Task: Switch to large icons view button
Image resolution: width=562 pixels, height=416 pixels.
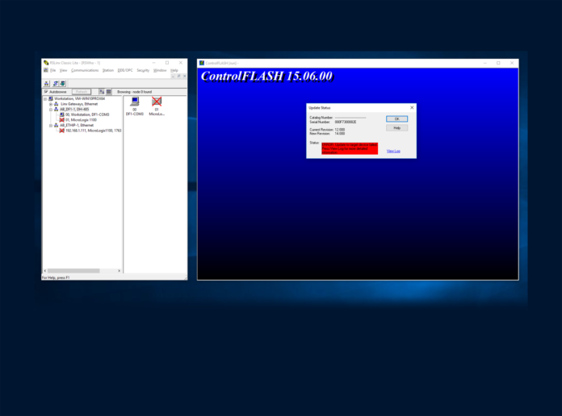Action: pyautogui.click(x=102, y=92)
